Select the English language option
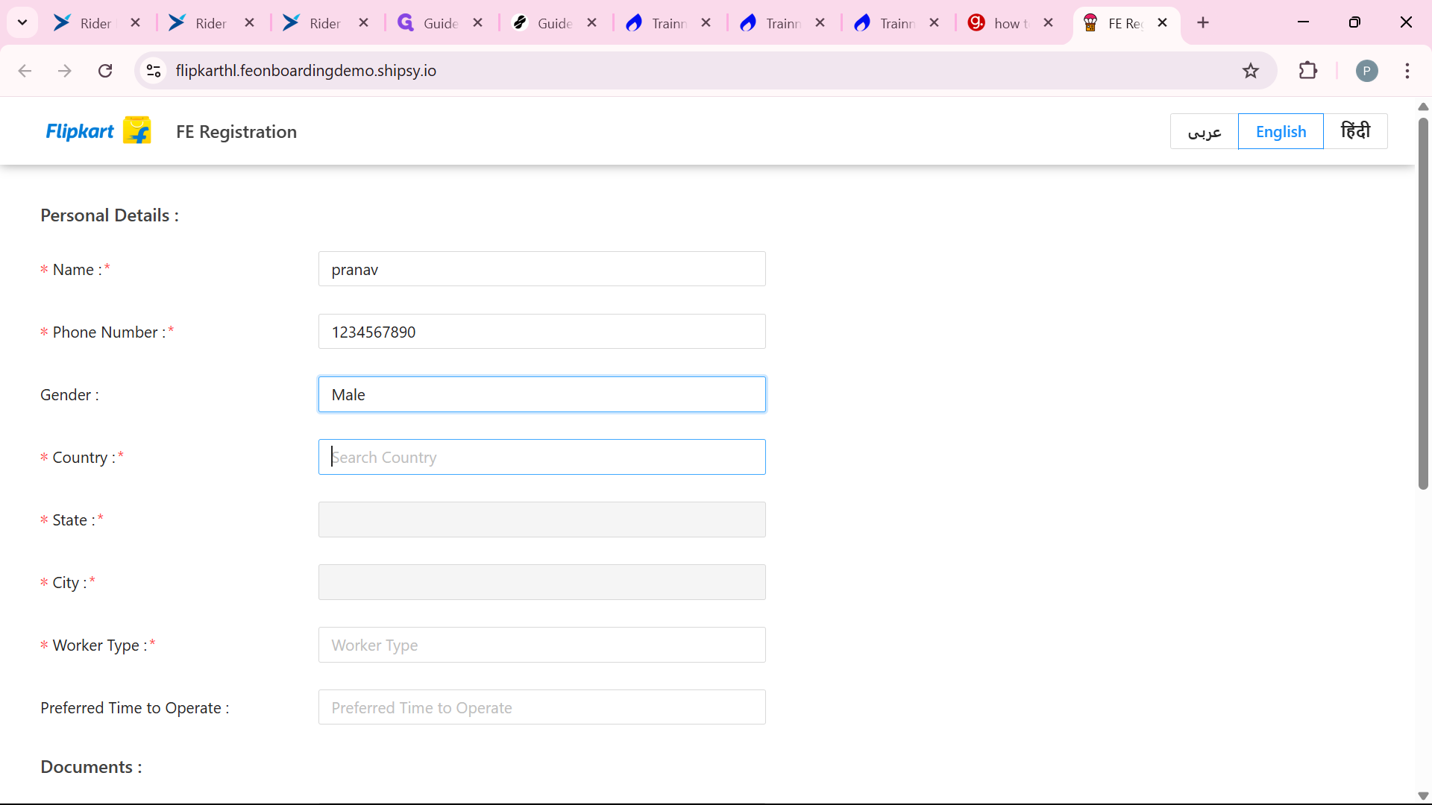 (1281, 131)
